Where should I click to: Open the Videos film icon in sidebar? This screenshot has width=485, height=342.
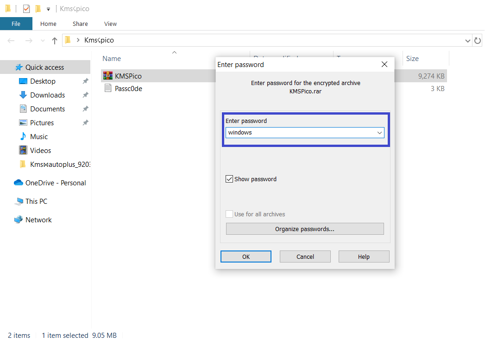(23, 150)
